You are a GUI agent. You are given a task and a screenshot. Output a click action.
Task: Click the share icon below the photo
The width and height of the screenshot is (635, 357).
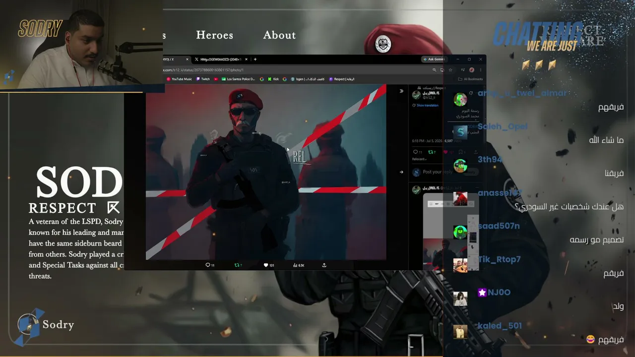[324, 265]
